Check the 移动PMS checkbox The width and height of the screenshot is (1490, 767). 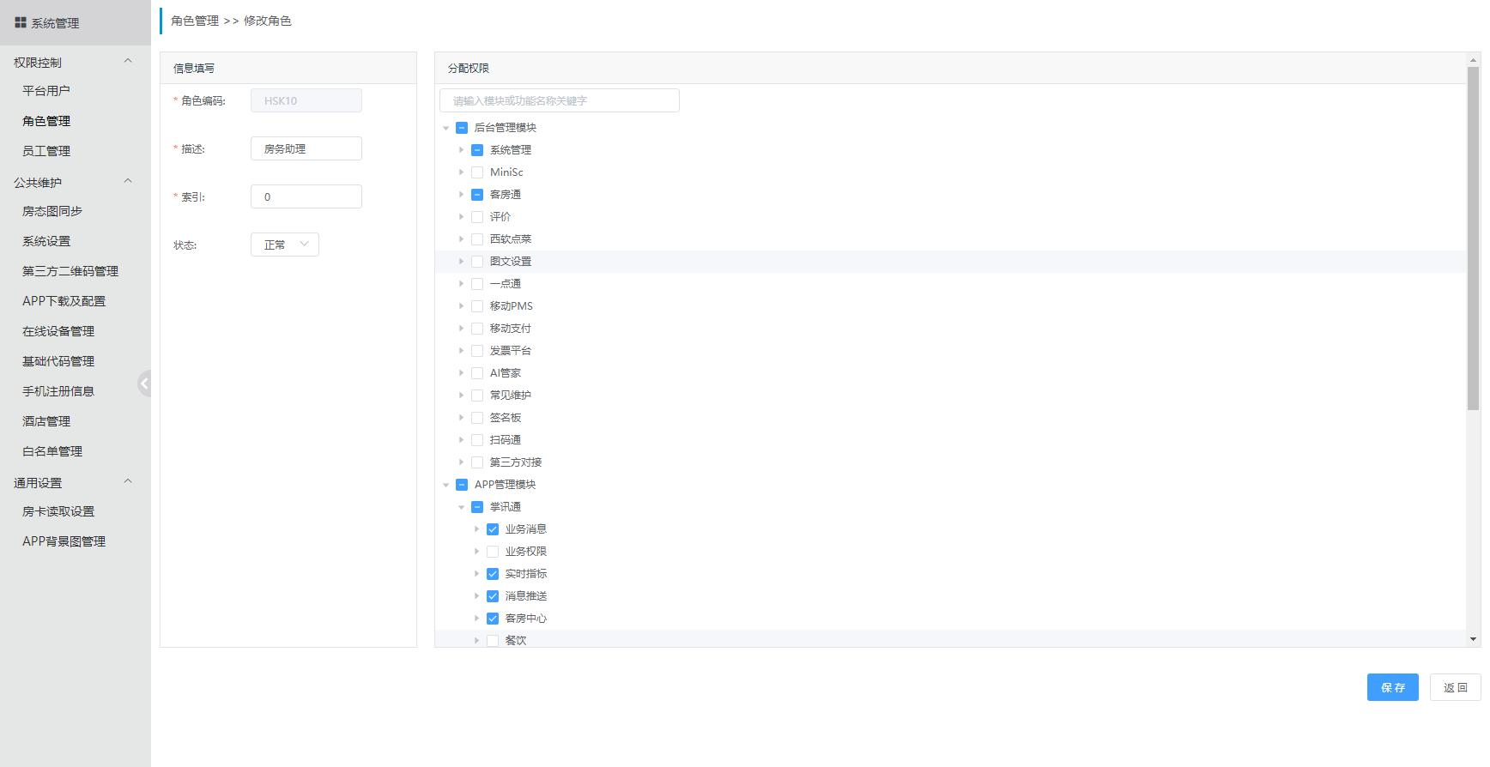pyautogui.click(x=477, y=306)
